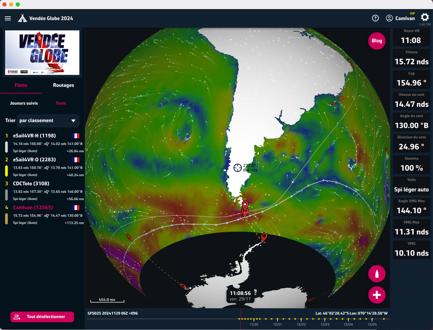Open the hamburger menu
This screenshot has height=330, width=433.
point(8,19)
